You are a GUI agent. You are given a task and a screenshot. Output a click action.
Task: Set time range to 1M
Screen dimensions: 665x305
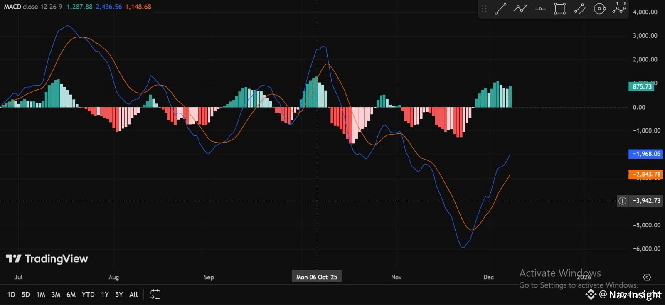pos(41,295)
